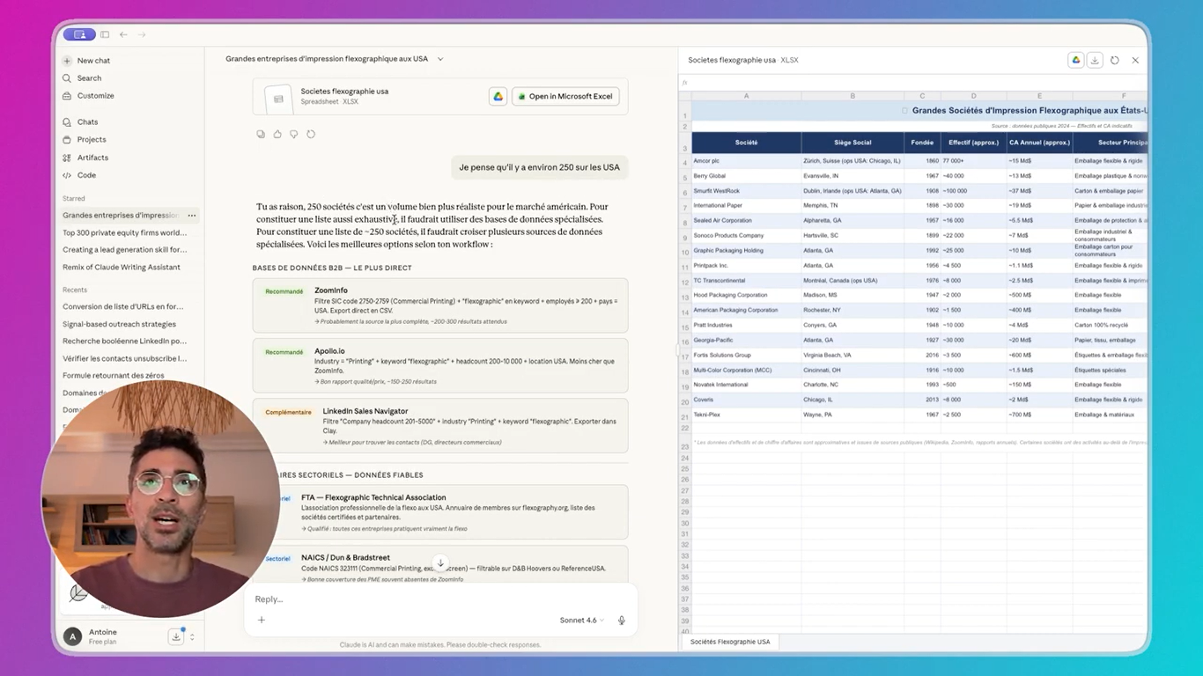Click the Tekni-Plex cell
Image resolution: width=1203 pixels, height=676 pixels.
coord(747,415)
